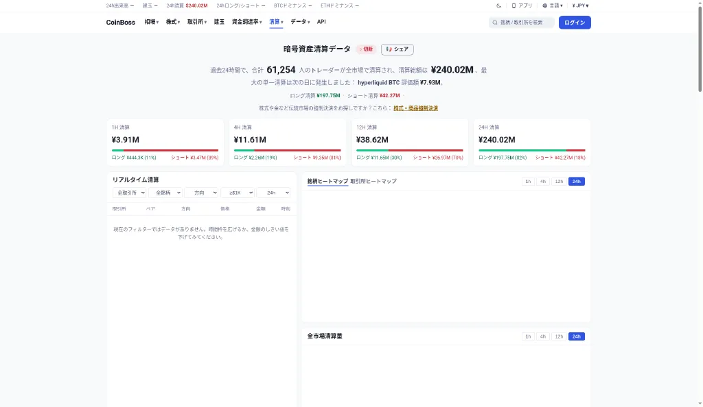
Task: Open the 24h time filter in リアルタイム清算
Action: (x=273, y=193)
